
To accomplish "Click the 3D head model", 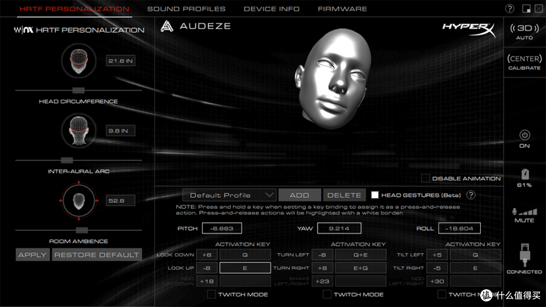I will pos(333,78).
